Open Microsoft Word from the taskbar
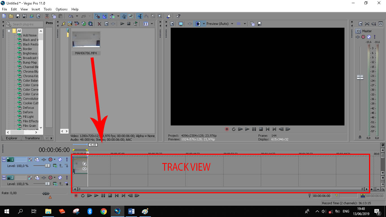 [x=131, y=211]
